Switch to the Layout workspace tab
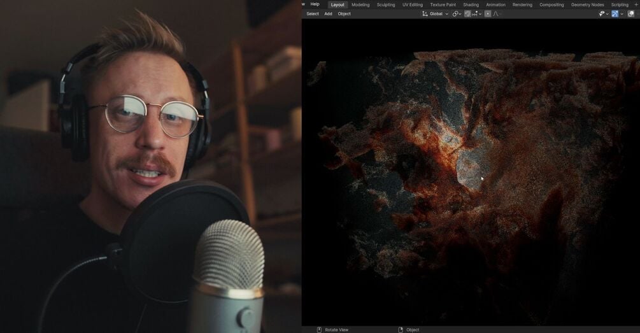The image size is (640, 333). (x=338, y=5)
